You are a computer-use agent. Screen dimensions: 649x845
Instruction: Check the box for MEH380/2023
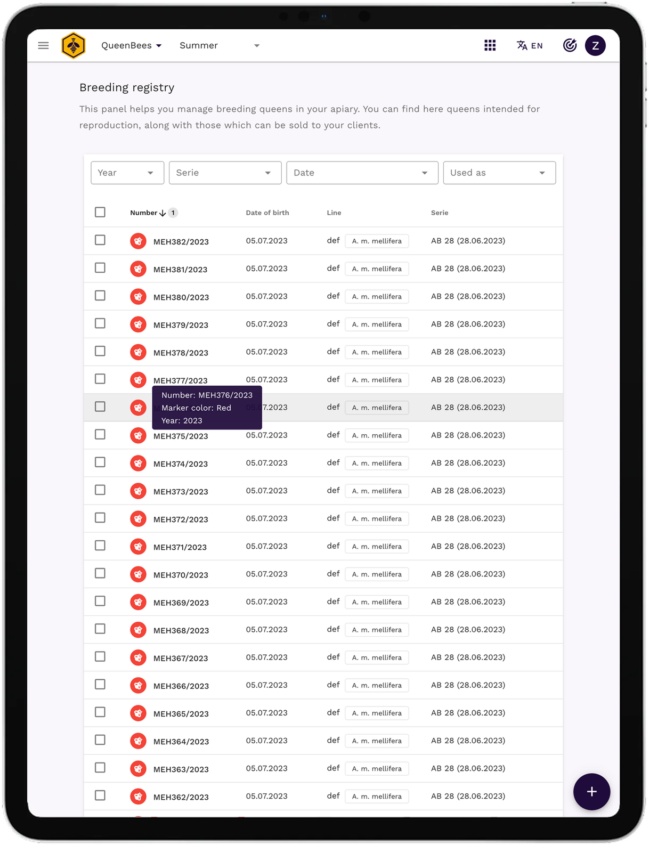pos(100,296)
